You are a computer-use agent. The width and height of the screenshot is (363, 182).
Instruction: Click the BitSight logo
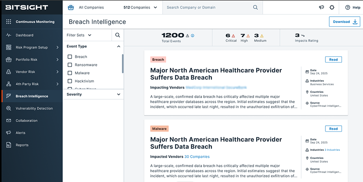[x=26, y=7]
